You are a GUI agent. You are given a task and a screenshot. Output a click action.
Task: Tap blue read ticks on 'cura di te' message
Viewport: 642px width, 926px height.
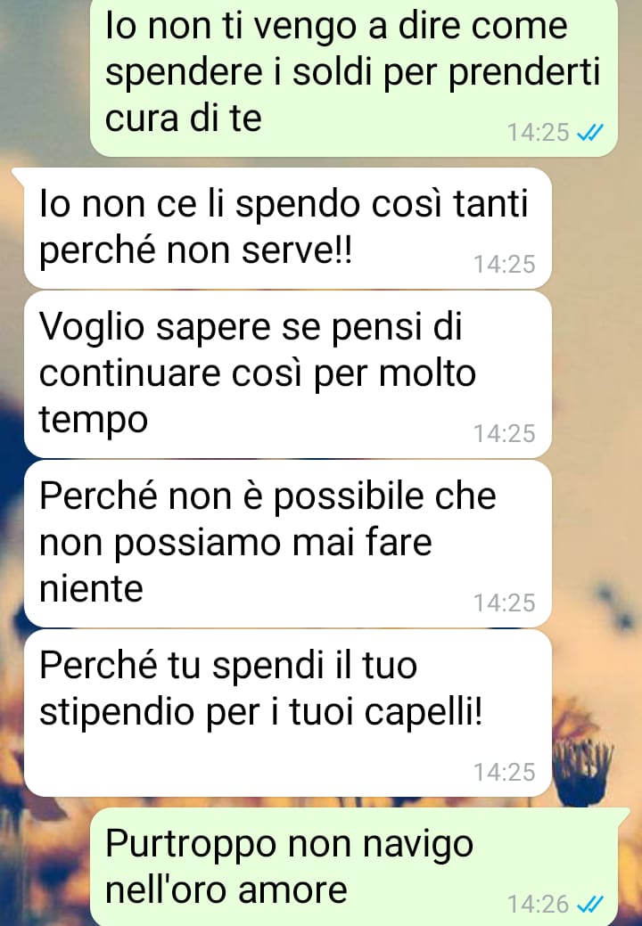click(x=590, y=132)
